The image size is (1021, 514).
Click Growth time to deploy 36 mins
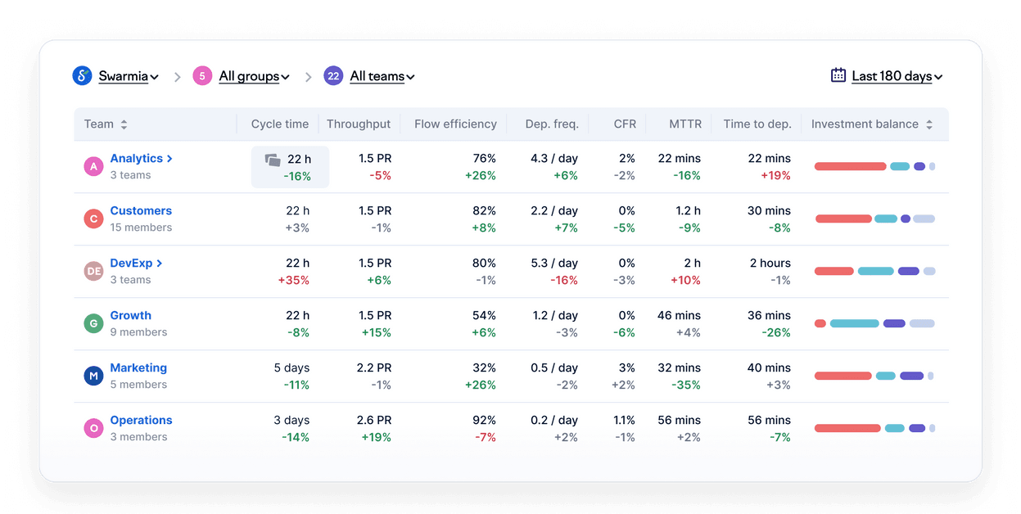click(x=769, y=316)
